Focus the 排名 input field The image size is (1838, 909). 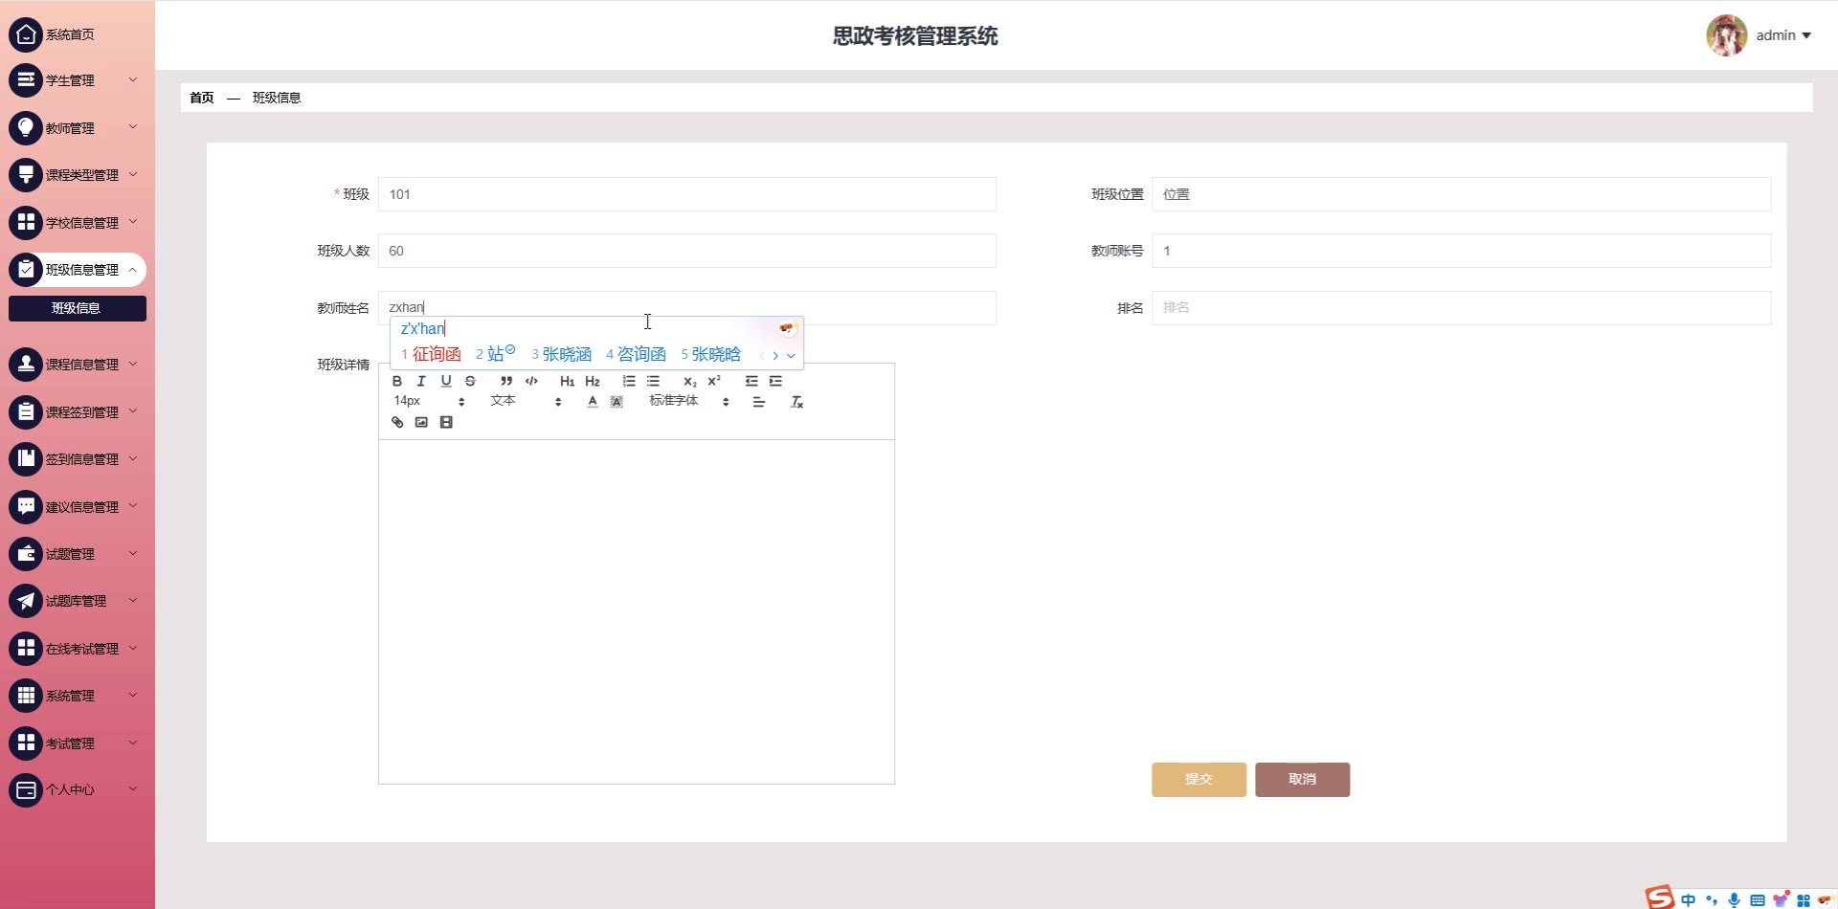(1461, 308)
